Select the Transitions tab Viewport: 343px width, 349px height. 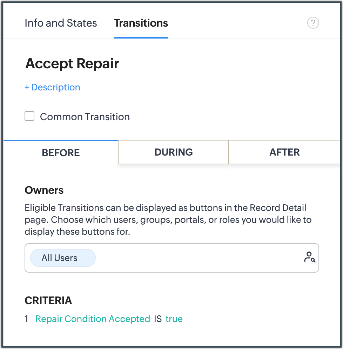[x=141, y=23]
